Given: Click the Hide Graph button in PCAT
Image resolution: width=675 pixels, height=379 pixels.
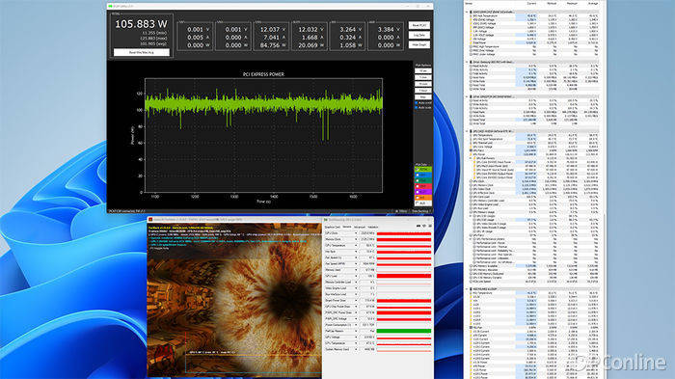Looking at the screenshot, I should 418,44.
